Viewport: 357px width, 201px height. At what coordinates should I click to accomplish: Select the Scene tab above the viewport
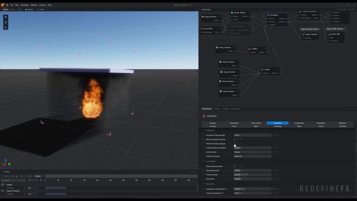[6, 9]
